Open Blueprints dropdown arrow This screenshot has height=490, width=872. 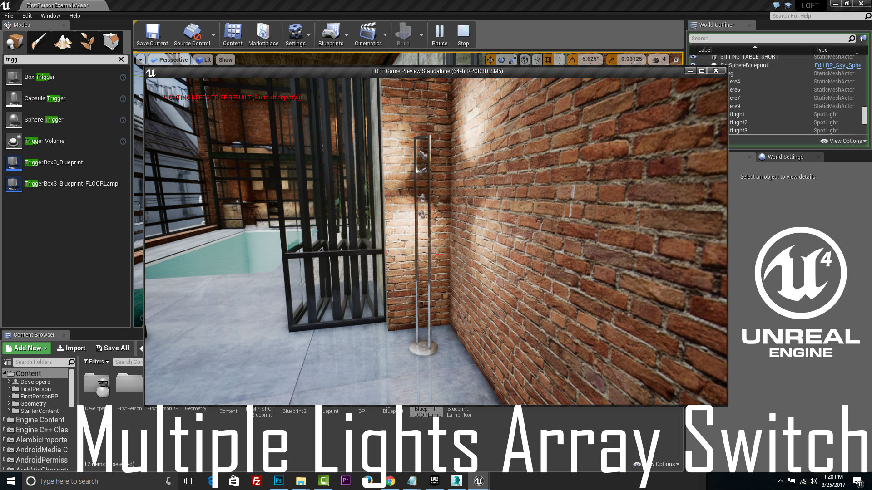pyautogui.click(x=347, y=35)
